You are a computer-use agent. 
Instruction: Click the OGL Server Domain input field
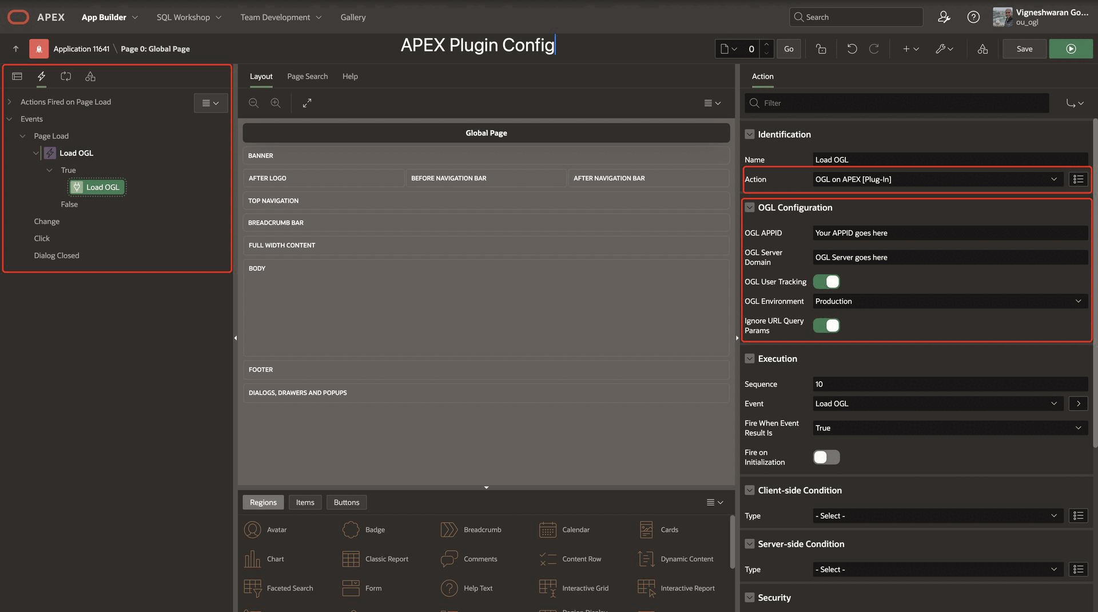pos(950,257)
